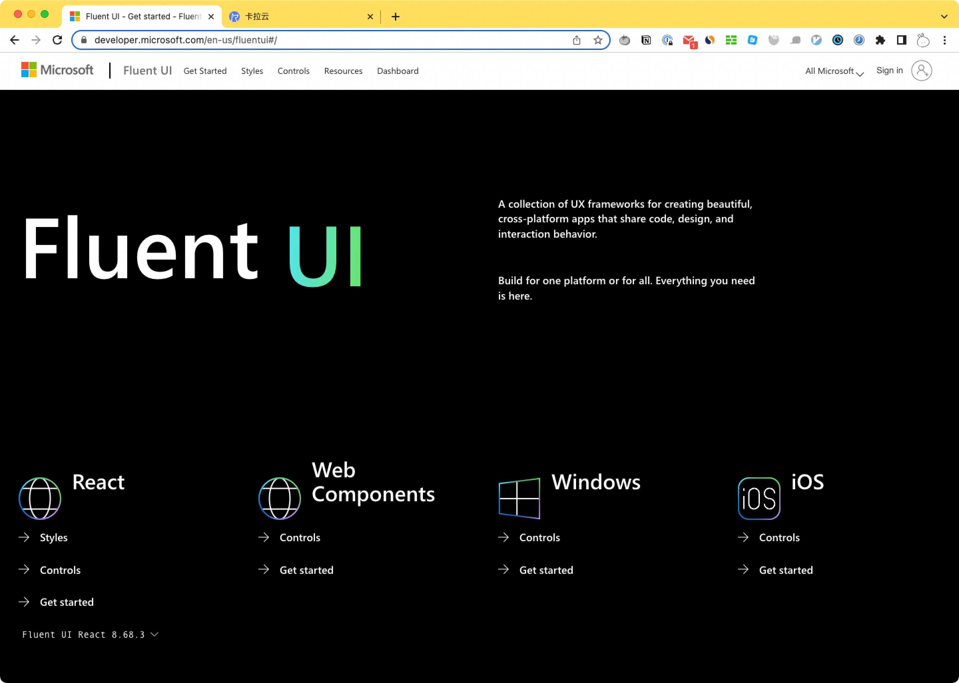Screen dimensions: 959x683
Task: Toggle the browser side panel
Action: [901, 40]
